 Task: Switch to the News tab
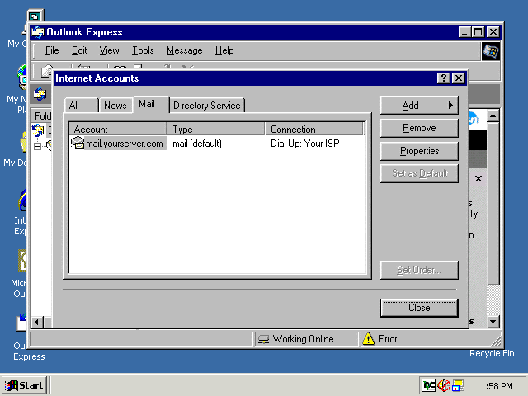click(115, 106)
